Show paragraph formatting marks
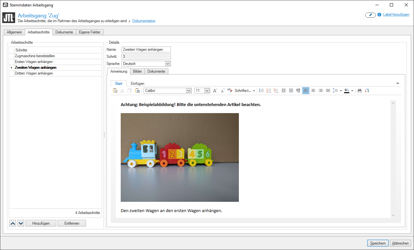This screenshot has width=414, height=250. [x=298, y=91]
